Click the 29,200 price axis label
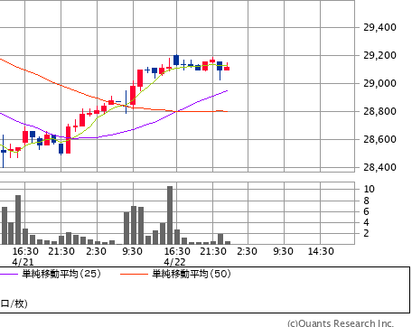This screenshot has width=412, height=327. tap(379, 55)
